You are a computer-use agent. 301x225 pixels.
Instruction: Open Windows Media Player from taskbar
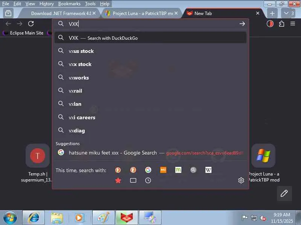tap(79, 217)
